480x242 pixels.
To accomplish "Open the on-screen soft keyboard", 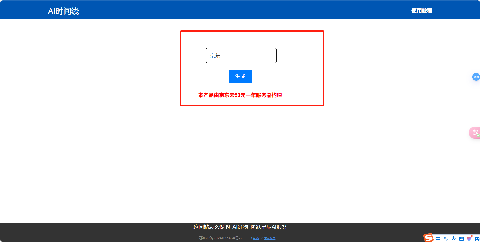I will click(x=462, y=238).
